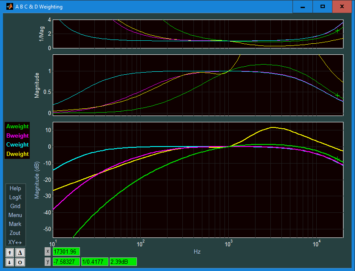Click the circle marker button

[20, 263]
